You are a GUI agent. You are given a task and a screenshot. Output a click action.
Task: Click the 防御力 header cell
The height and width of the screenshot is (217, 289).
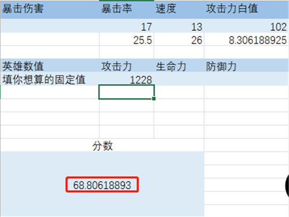246,66
